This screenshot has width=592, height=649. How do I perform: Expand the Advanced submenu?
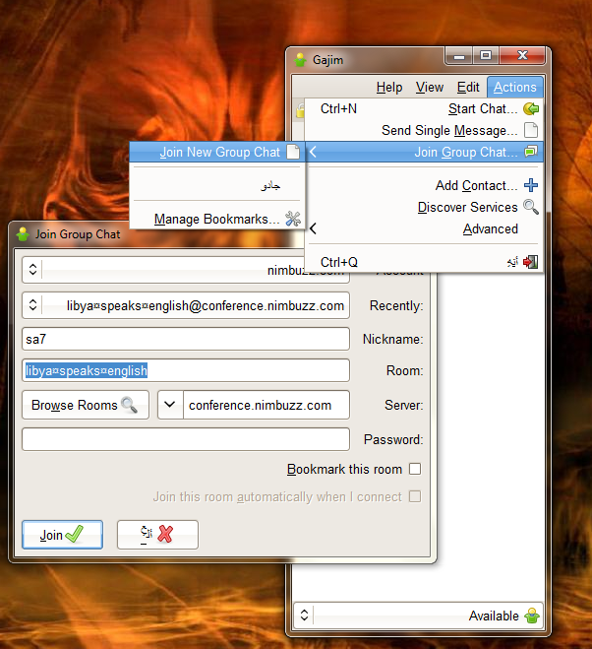pos(424,228)
